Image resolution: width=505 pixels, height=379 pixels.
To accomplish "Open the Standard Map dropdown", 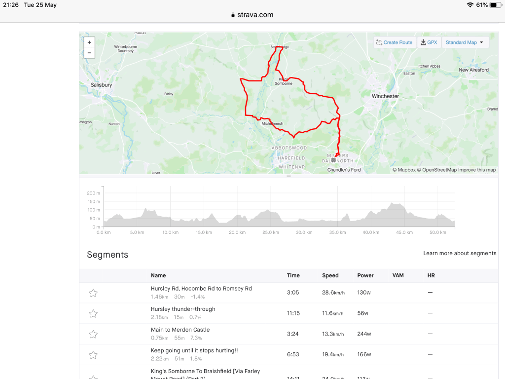I will pos(465,42).
